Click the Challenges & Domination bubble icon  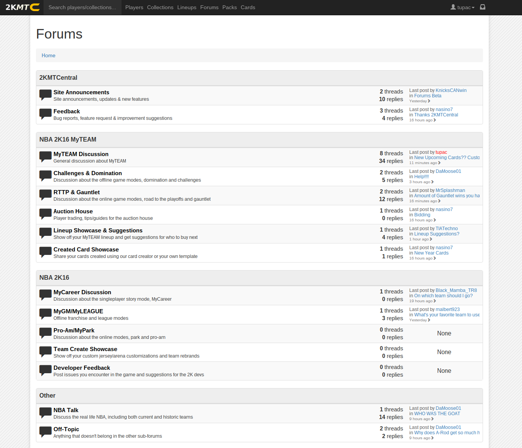pos(45,176)
